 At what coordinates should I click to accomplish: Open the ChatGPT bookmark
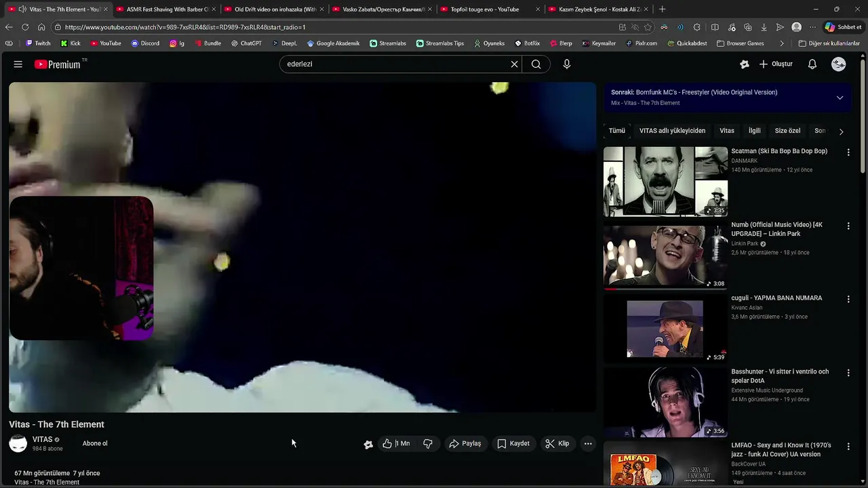point(245,43)
